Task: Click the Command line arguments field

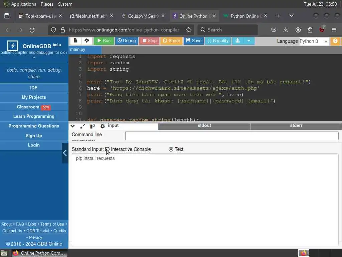Action: pos(232,136)
